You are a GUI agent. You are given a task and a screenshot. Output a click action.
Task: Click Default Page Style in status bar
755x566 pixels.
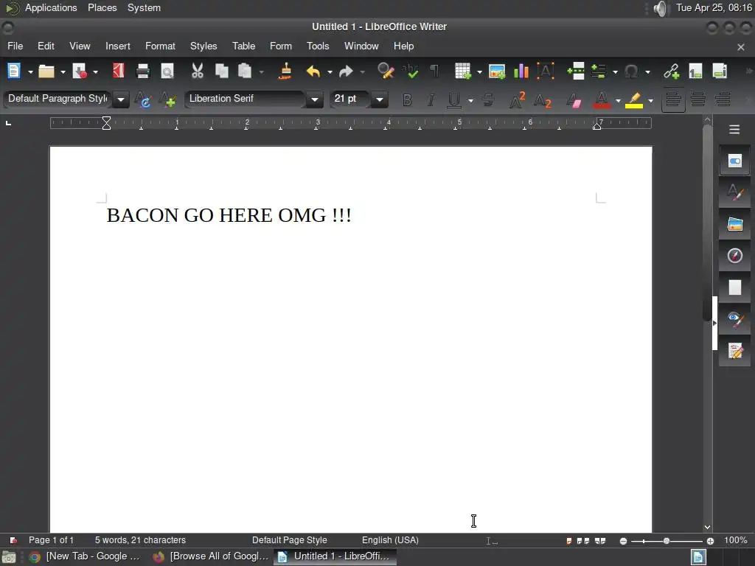click(x=289, y=540)
